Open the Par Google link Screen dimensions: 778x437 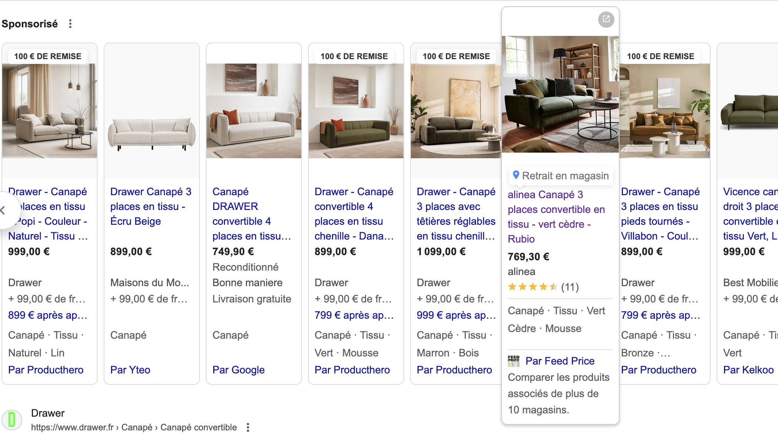(238, 370)
